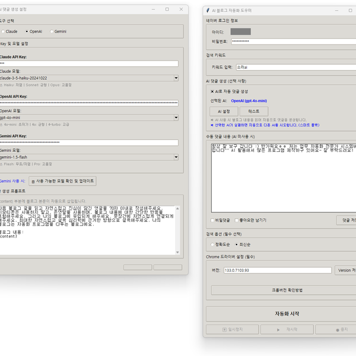
Task: Click the 테스트 button
Action: tap(254, 112)
